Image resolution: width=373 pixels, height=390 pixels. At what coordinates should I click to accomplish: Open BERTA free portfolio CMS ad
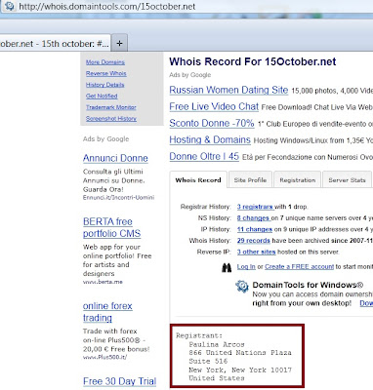coord(111,227)
